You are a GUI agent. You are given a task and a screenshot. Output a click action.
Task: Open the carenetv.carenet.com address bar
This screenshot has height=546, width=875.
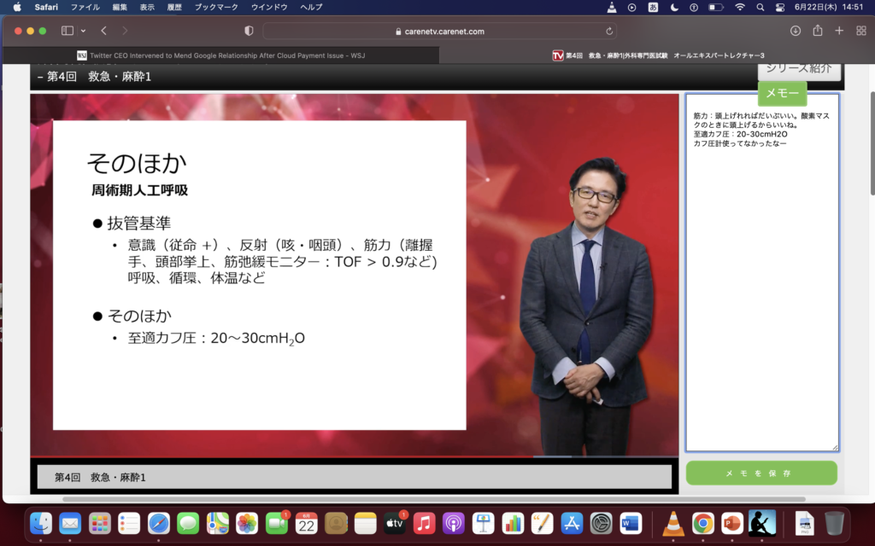[440, 32]
